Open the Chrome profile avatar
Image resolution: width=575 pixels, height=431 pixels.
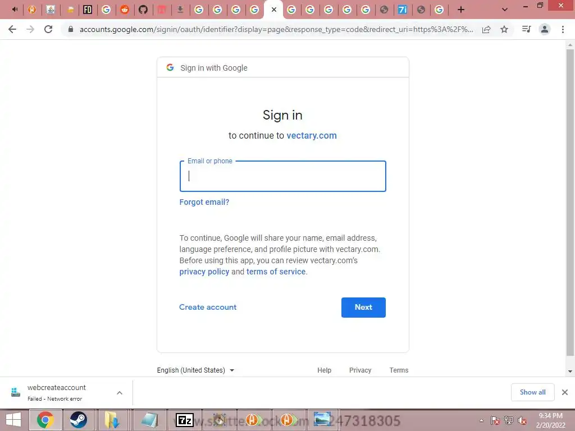click(545, 29)
